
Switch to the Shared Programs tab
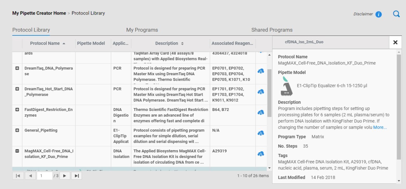(272, 30)
